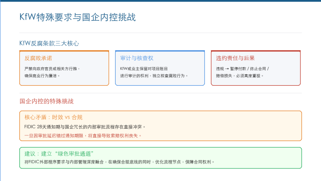Image resolution: width=321 pixels, height=181 pixels.
Task: Click the text '赔偿损失，必须高度重视。'
Action: [240, 76]
